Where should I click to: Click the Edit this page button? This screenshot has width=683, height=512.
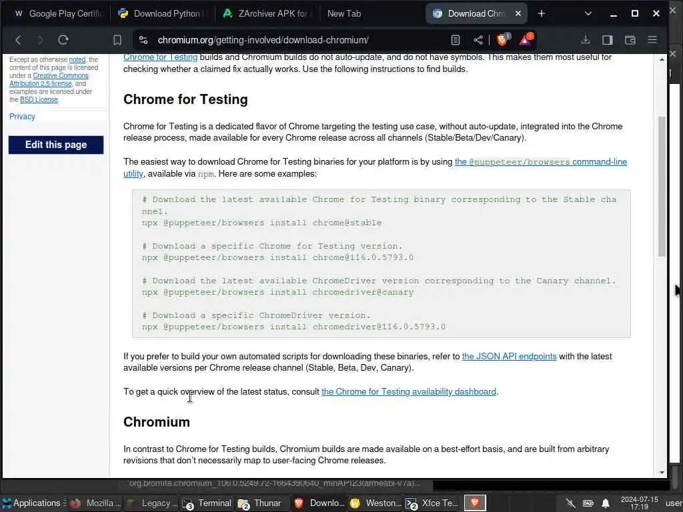click(56, 145)
